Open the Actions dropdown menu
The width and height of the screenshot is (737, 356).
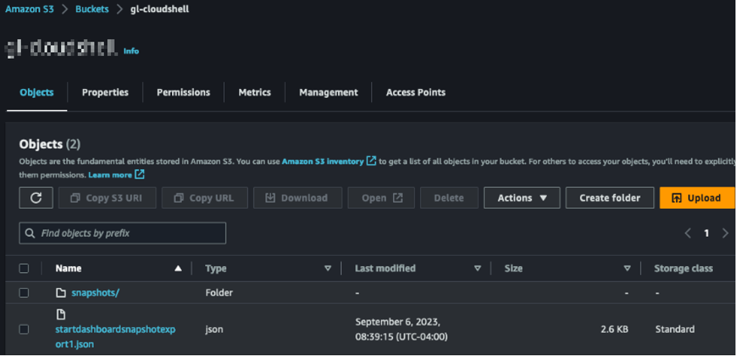[x=522, y=198]
